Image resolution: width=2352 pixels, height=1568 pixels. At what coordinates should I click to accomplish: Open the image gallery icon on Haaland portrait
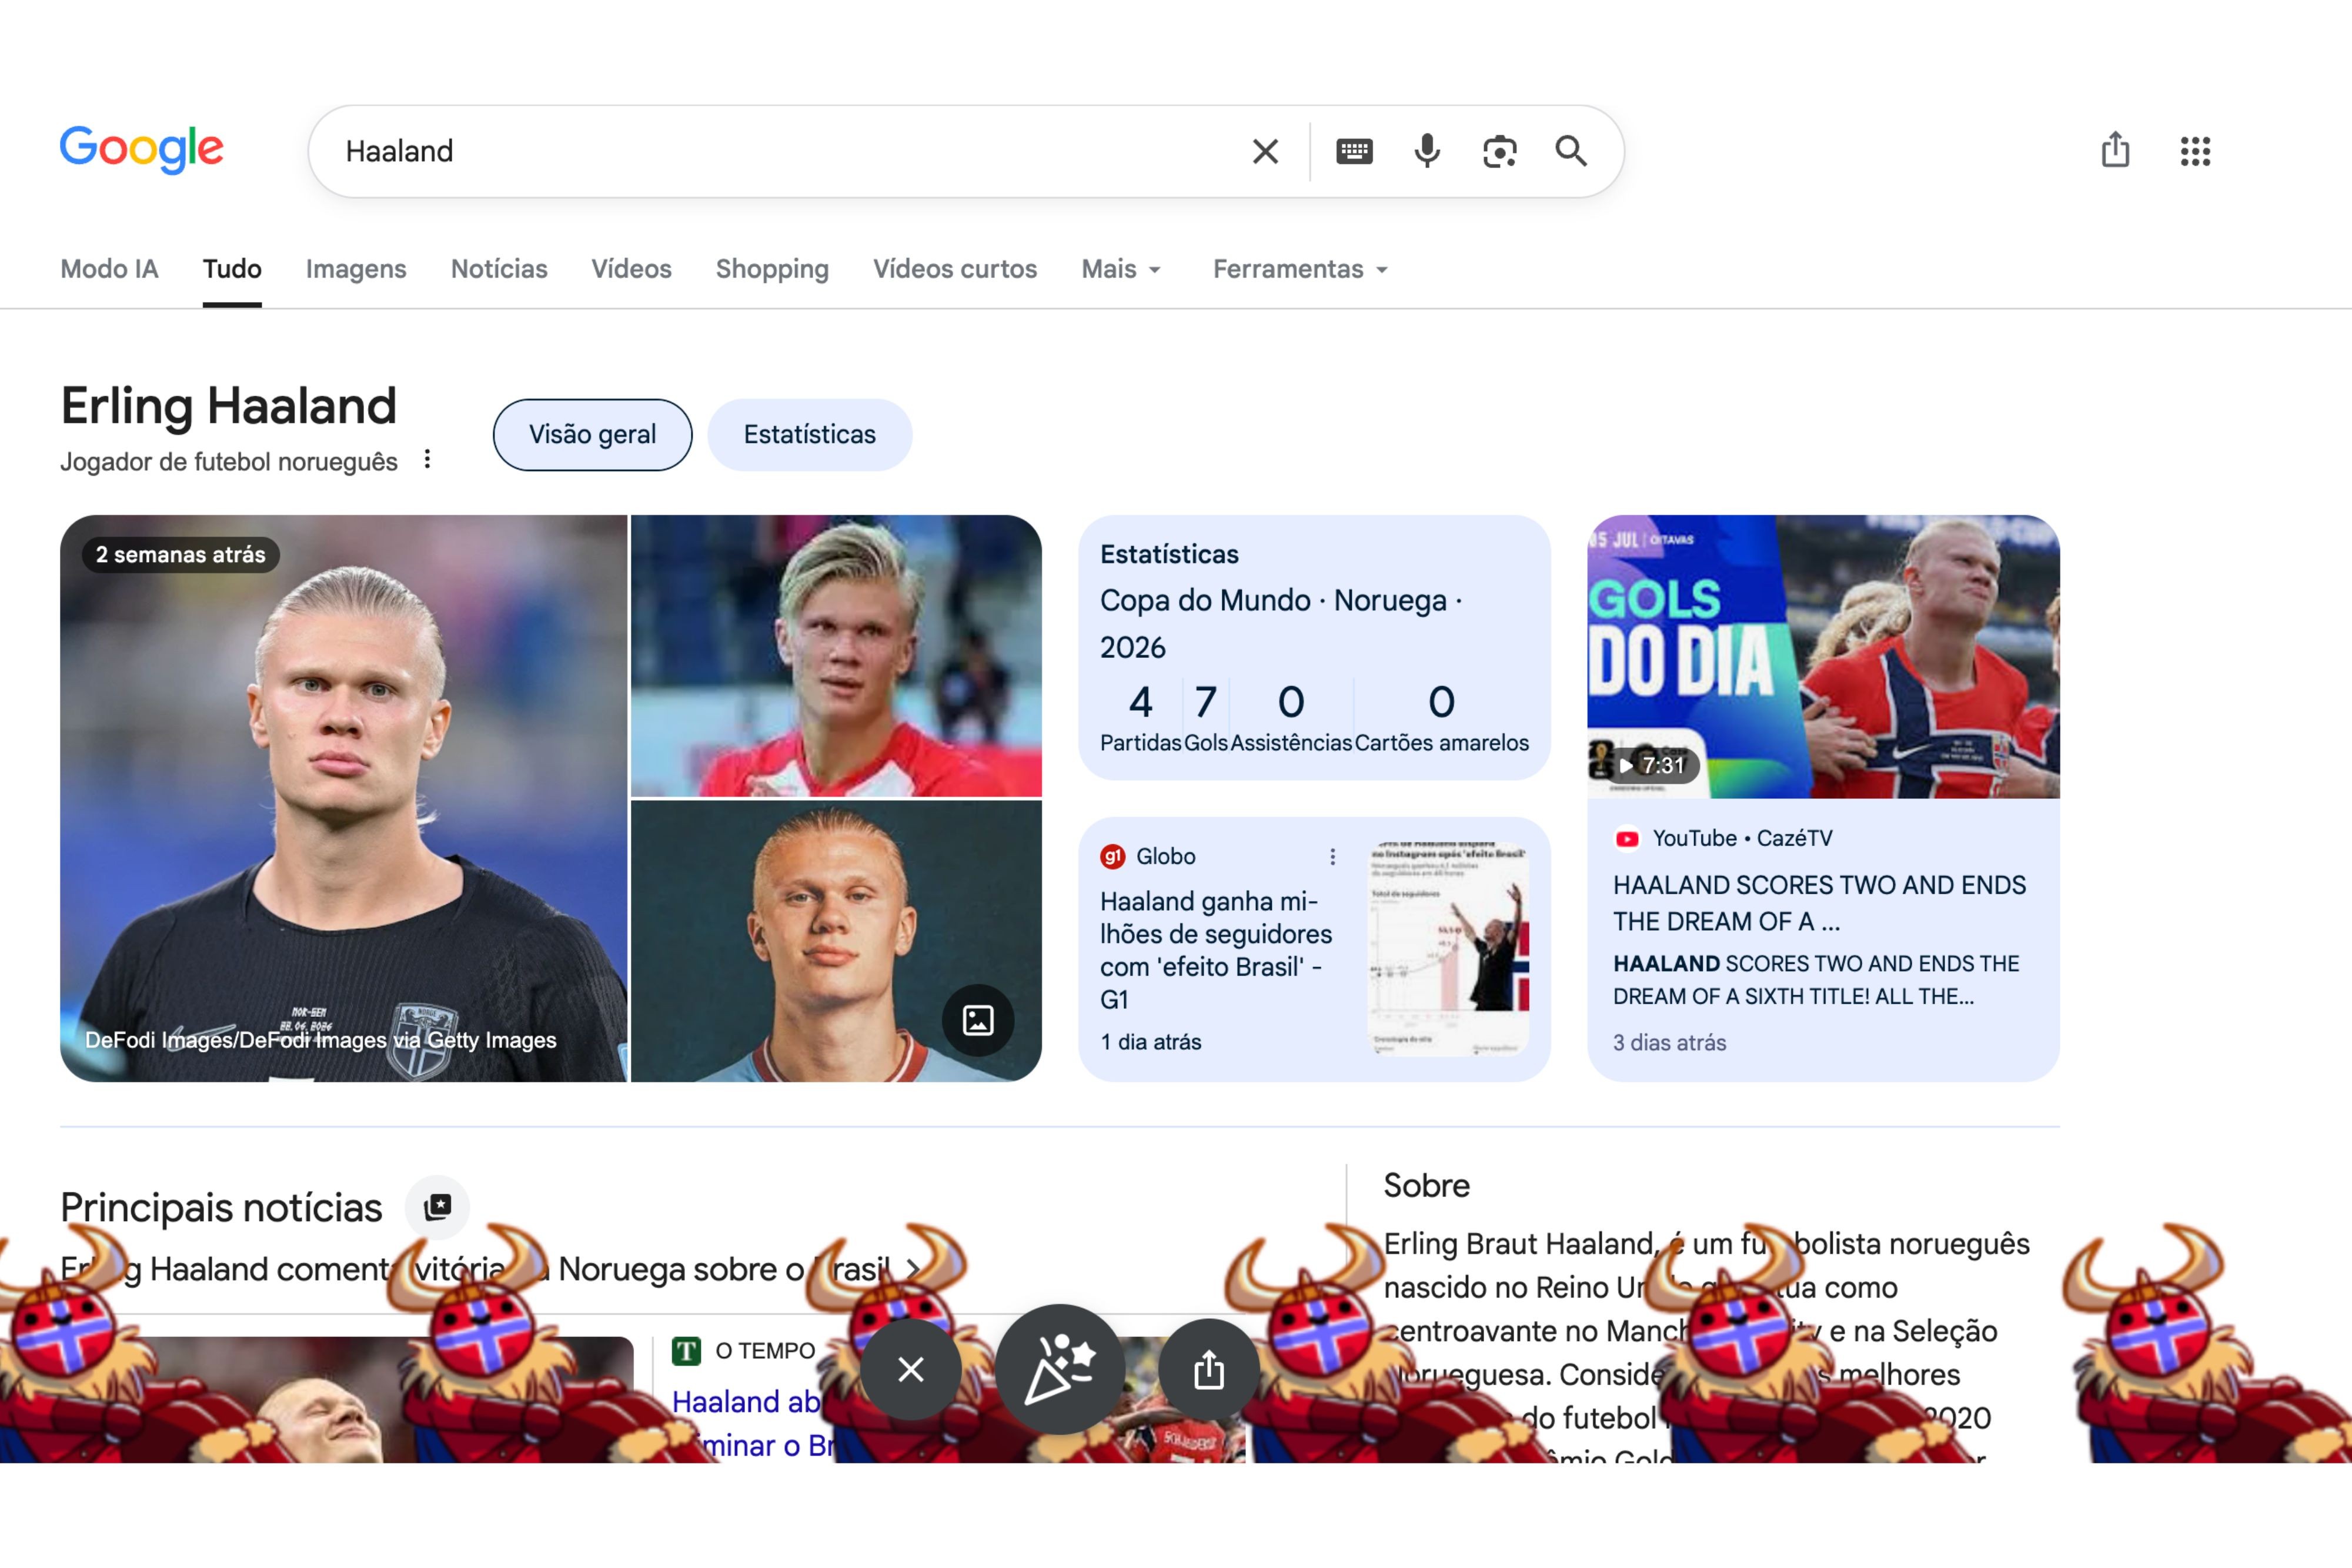977,1019
